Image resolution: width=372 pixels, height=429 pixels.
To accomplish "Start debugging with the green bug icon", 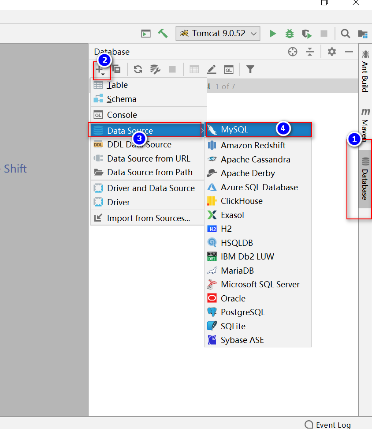I will (289, 34).
